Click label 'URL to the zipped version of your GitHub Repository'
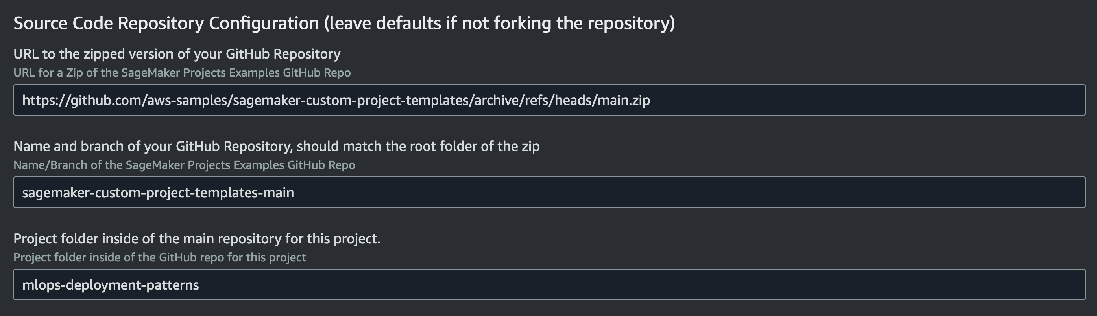This screenshot has width=1097, height=316. 177,54
